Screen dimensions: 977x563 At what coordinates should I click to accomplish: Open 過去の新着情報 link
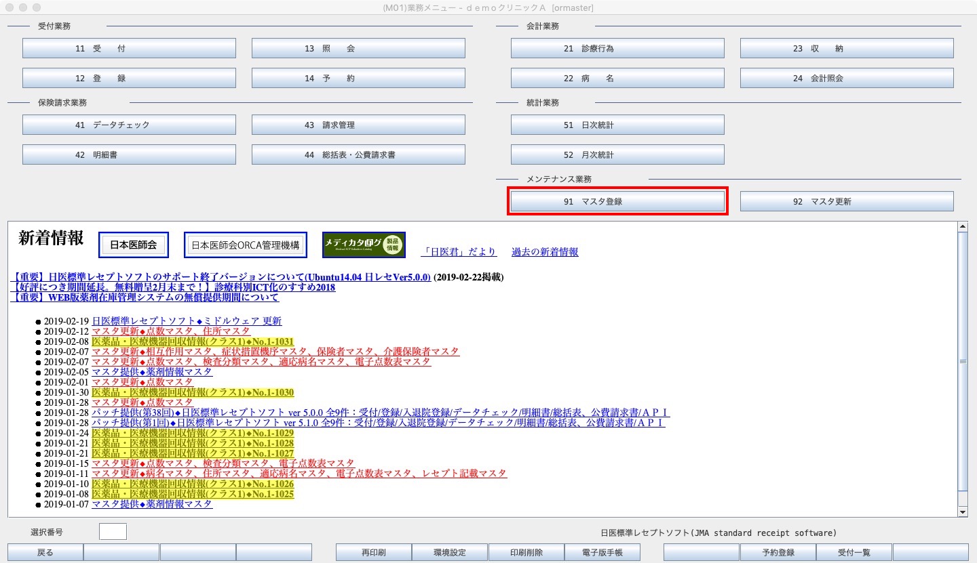tap(545, 252)
